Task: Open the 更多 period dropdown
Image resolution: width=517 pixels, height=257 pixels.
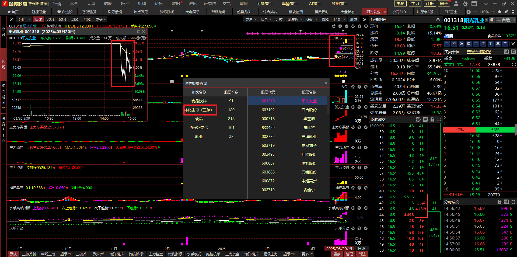Action: [x=100, y=19]
